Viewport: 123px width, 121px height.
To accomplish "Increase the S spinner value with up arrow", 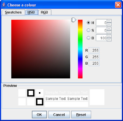I will click(x=109, y=28).
